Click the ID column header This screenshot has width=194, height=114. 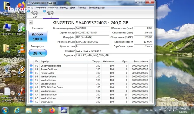[36, 61]
